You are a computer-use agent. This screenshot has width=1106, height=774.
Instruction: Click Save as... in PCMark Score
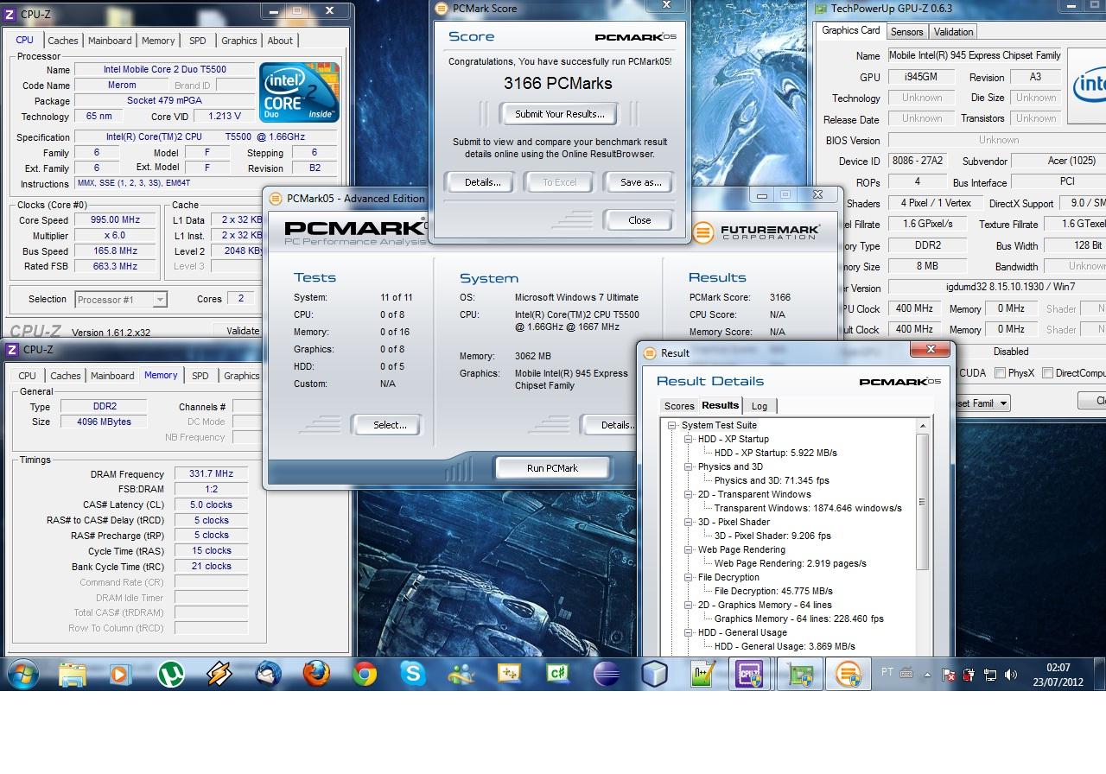[640, 182]
